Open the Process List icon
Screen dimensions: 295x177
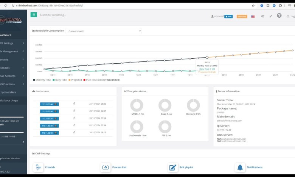(106, 167)
